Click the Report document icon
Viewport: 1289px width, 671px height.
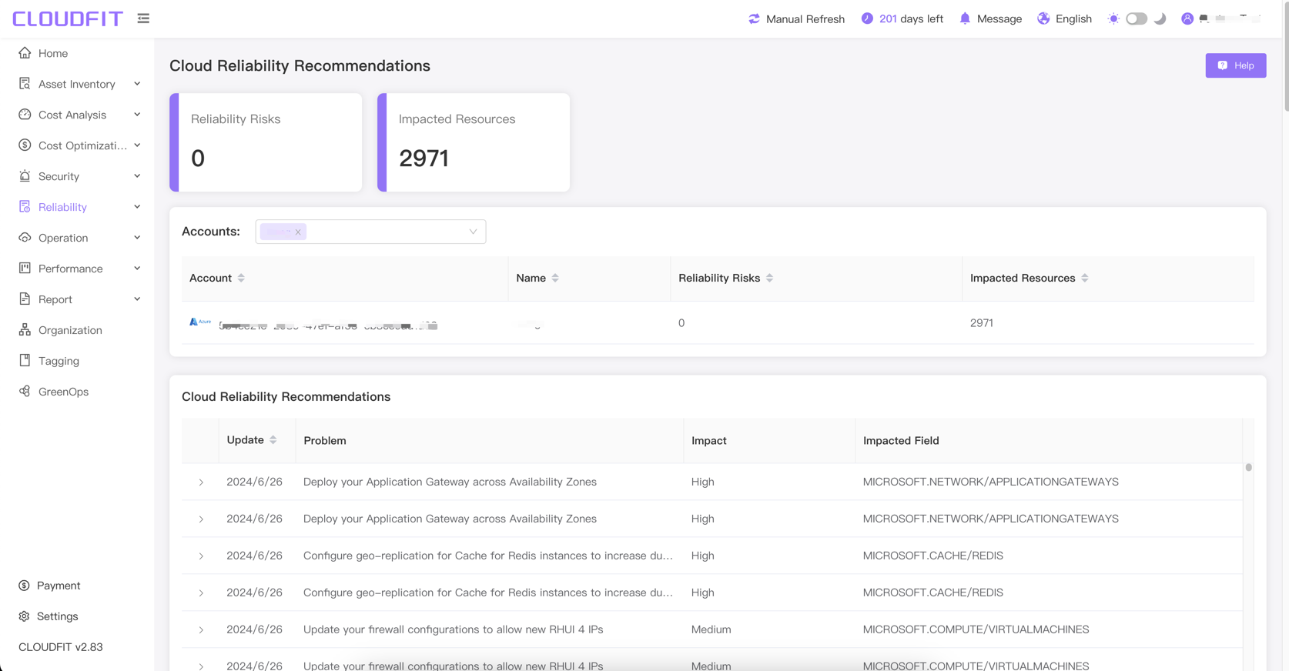pos(25,299)
